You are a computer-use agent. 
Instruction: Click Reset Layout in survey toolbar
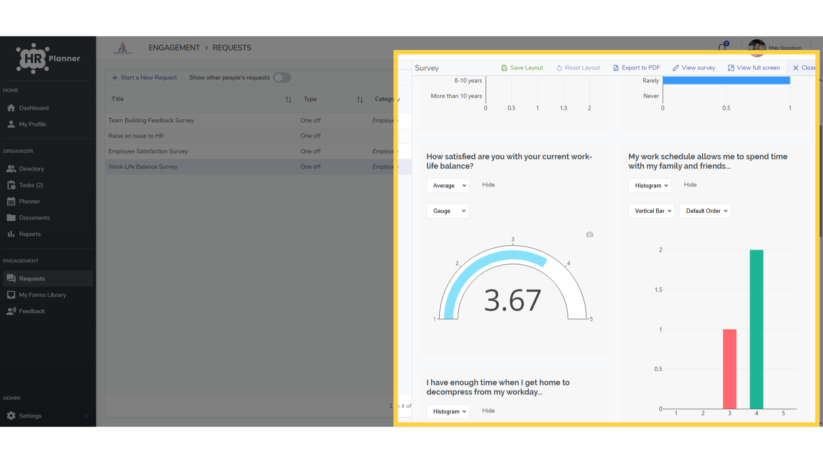pyautogui.click(x=578, y=68)
